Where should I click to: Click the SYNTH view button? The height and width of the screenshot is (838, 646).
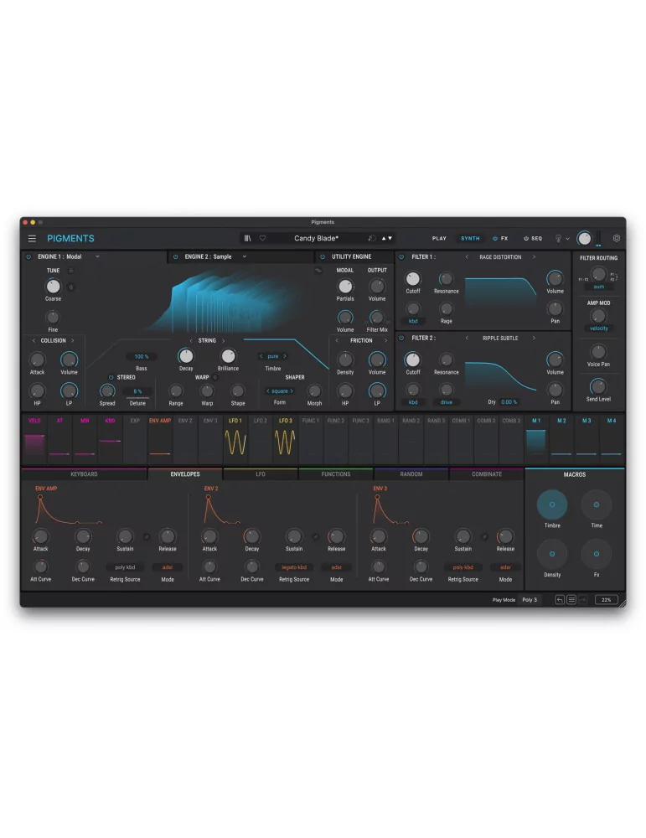tap(470, 238)
